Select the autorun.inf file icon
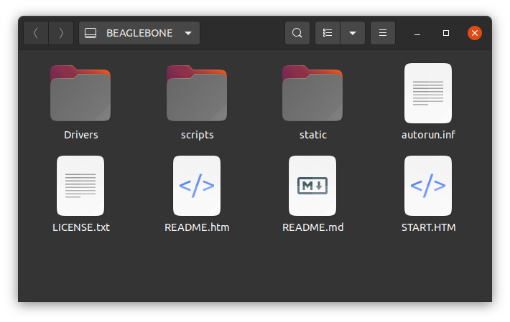 428,93
